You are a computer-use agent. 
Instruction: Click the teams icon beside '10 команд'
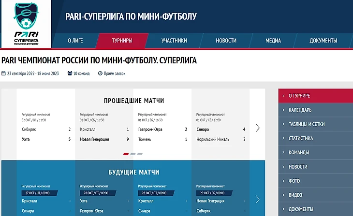(x=70, y=73)
